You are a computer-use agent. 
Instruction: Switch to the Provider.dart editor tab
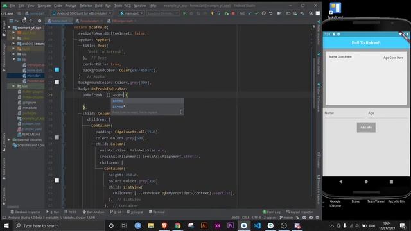pyautogui.click(x=89, y=21)
